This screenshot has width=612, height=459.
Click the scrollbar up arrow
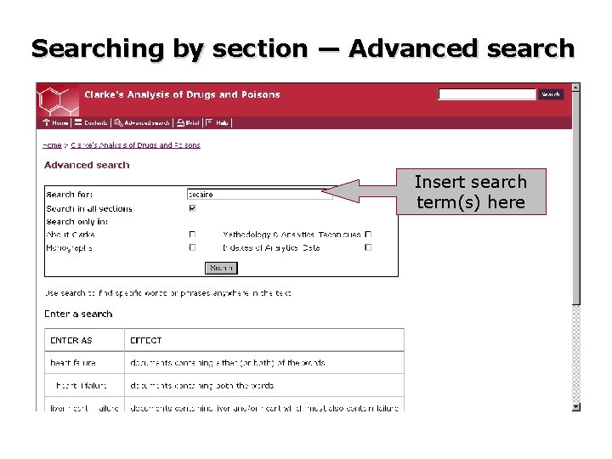576,88
